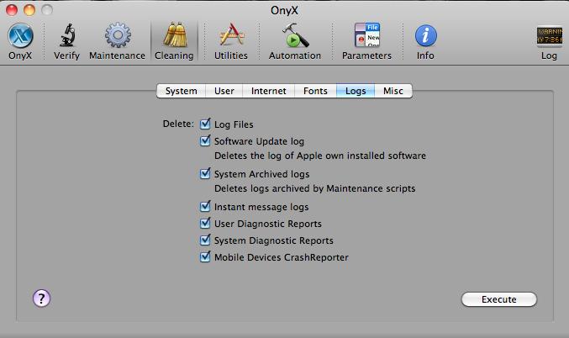Click the 'Deletes the log of Apple own installed software' text
Screen dimensions: 569x338
tap(320, 156)
